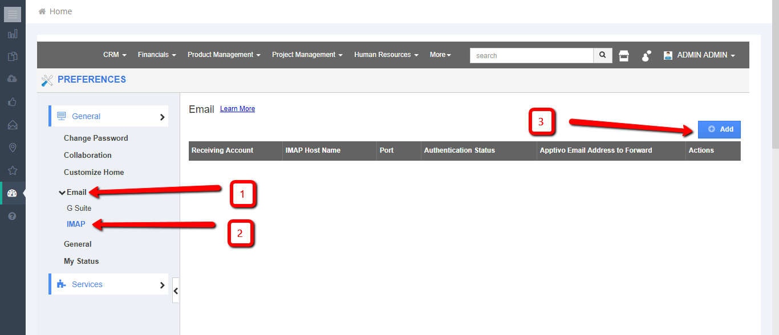Open the Financials dropdown menu
The width and height of the screenshot is (779, 335).
[157, 55]
